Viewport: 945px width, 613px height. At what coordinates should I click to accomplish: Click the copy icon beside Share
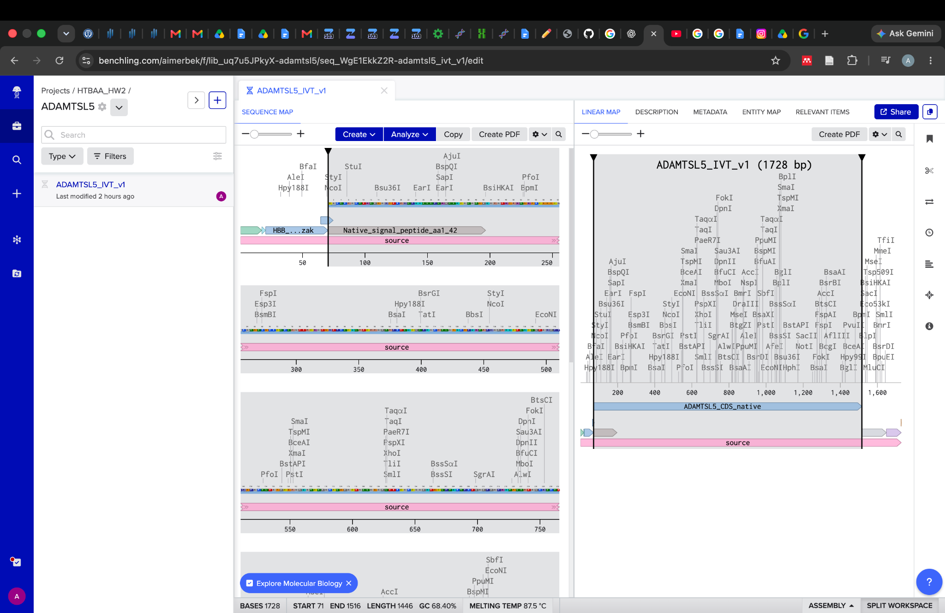tap(930, 112)
